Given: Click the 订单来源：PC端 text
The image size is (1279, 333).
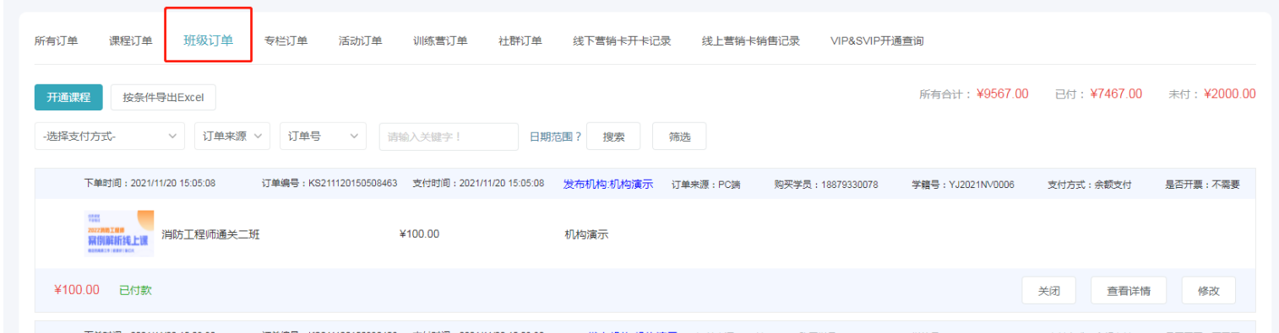Looking at the screenshot, I should [705, 184].
